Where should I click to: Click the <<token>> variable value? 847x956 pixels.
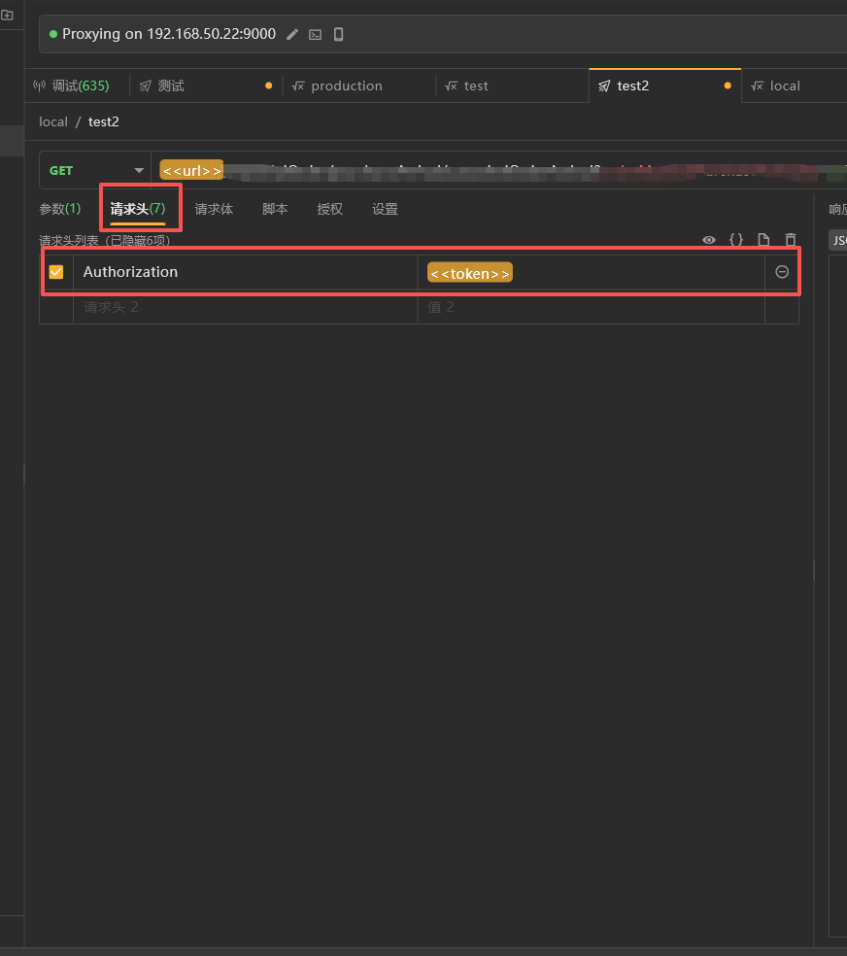[x=470, y=273]
